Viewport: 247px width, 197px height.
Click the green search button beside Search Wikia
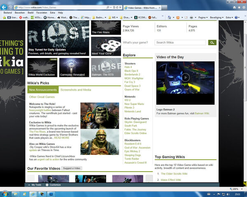(x=212, y=42)
